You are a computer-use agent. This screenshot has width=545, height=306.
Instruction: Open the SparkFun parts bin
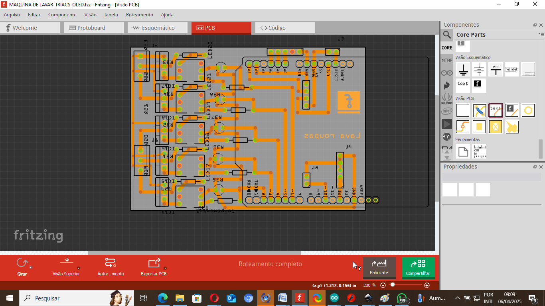coord(446,85)
